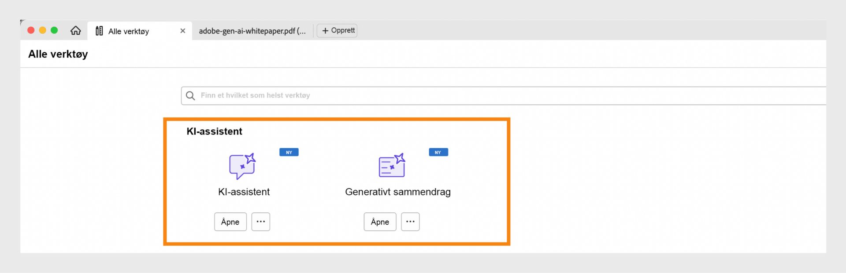Click the magnifying glass search icon
The width and height of the screenshot is (846, 273).
(190, 95)
